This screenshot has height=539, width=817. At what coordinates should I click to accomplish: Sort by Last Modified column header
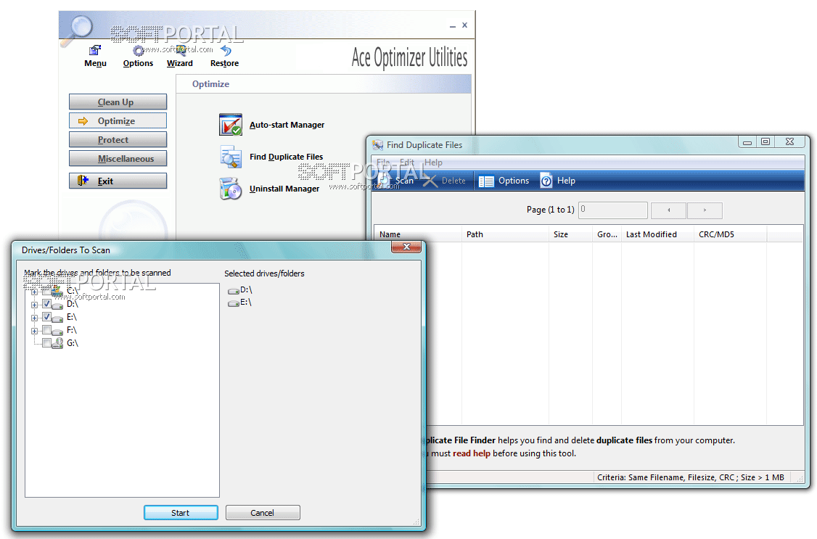(x=657, y=234)
